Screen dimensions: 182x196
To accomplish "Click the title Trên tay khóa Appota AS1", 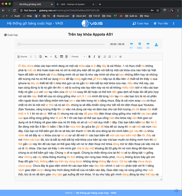I will (x=90, y=34).
